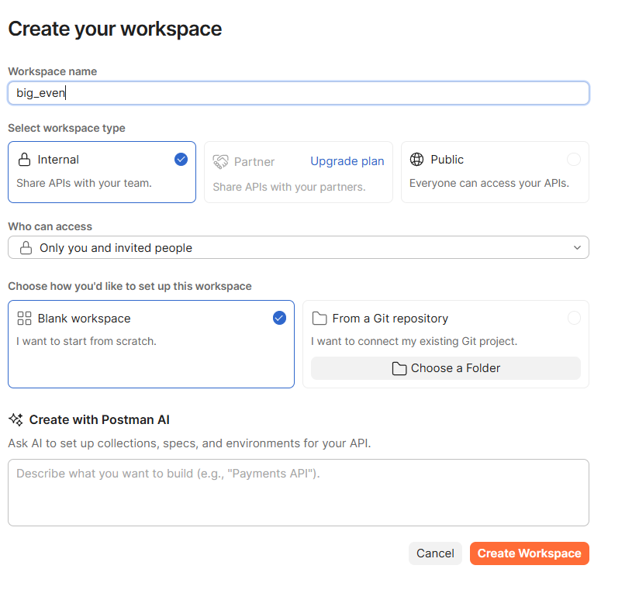
Task: Click the 'Workspace name' label
Action: [53, 71]
